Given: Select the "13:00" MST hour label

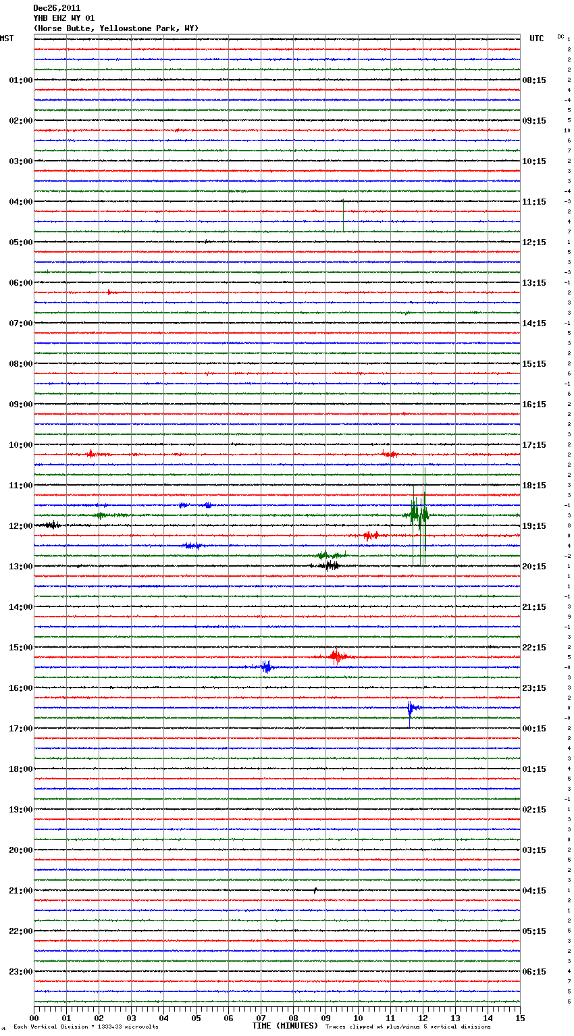Looking at the screenshot, I should tap(21, 567).
